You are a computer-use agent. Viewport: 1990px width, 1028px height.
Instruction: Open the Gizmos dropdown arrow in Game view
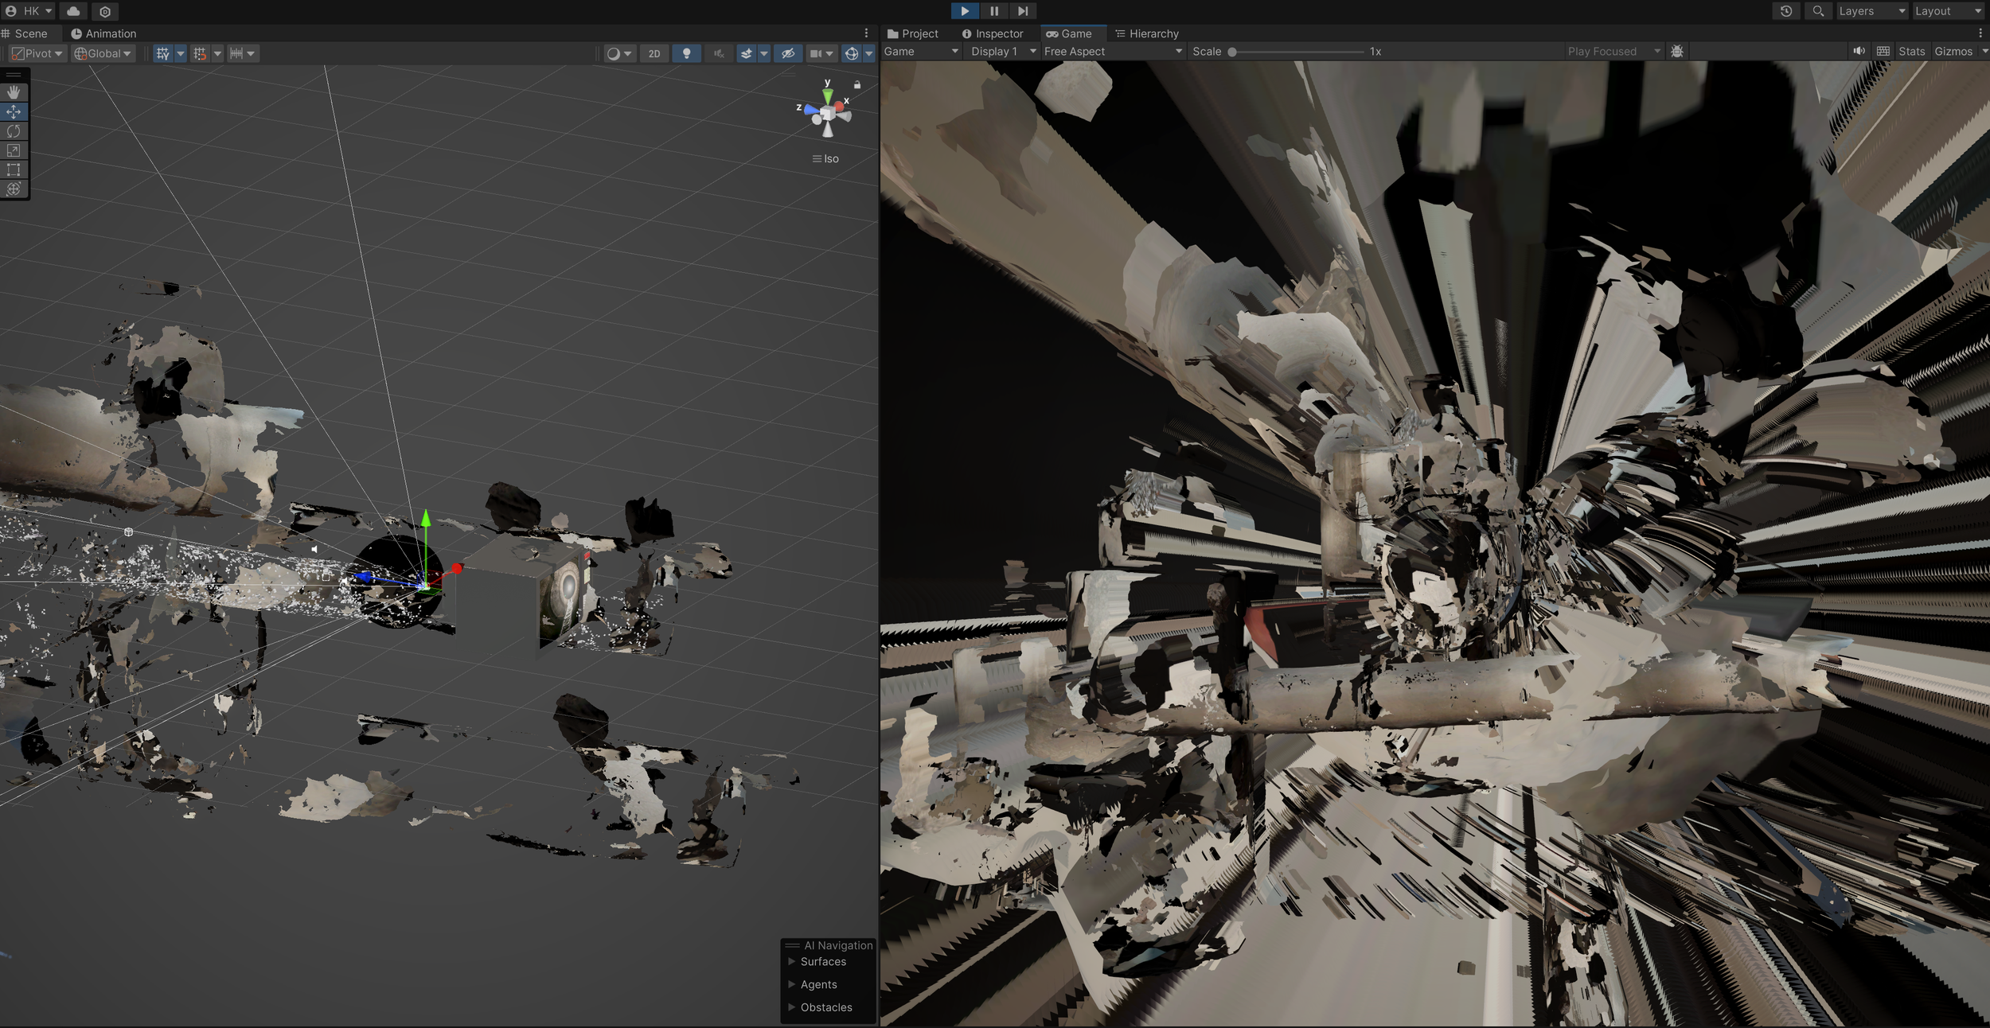tap(1984, 51)
